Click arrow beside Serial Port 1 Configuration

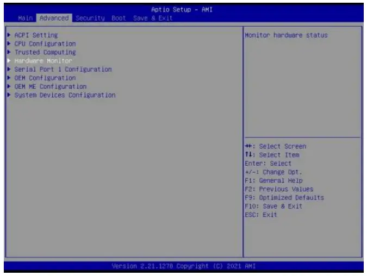tap(9, 69)
